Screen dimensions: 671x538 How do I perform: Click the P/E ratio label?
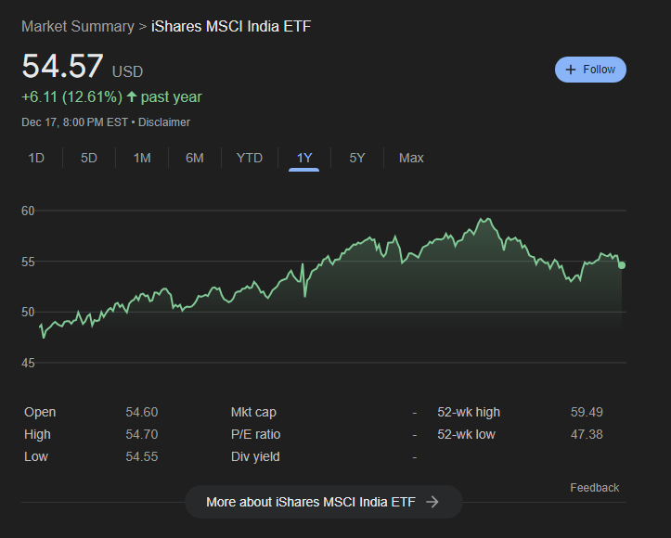[x=255, y=434]
